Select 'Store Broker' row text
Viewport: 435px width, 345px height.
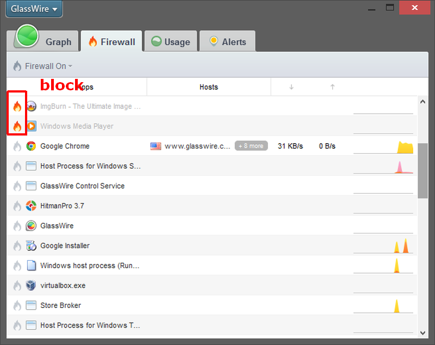[61, 305]
